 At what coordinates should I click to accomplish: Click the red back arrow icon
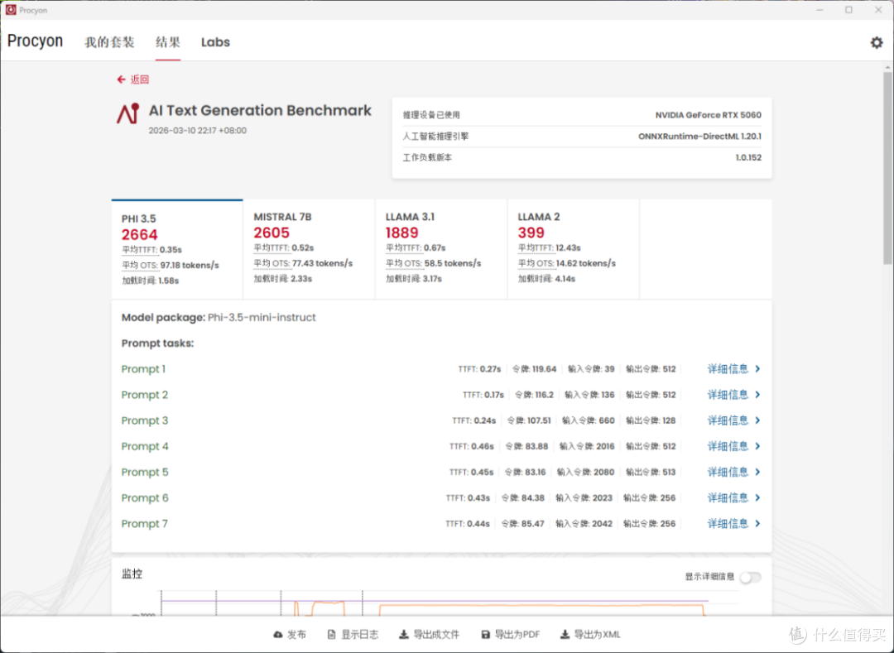[121, 79]
